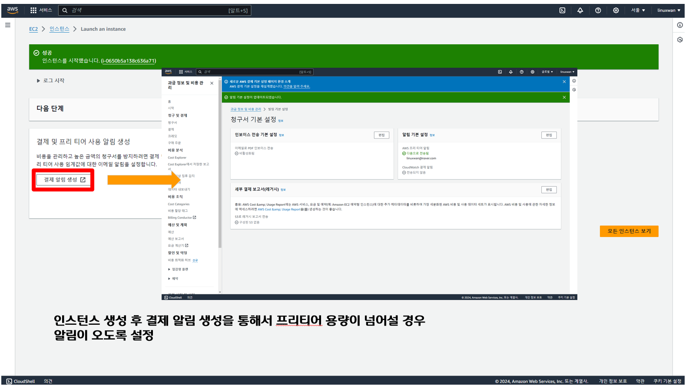Open CloudShell in billing console footer
The image size is (689, 389).
tap(173, 297)
